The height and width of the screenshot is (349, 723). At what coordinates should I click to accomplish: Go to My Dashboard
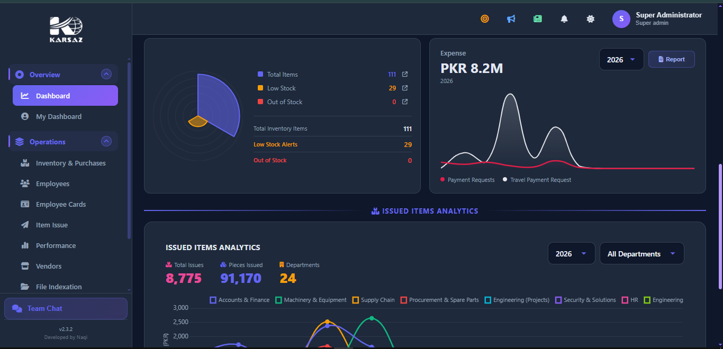point(65,116)
